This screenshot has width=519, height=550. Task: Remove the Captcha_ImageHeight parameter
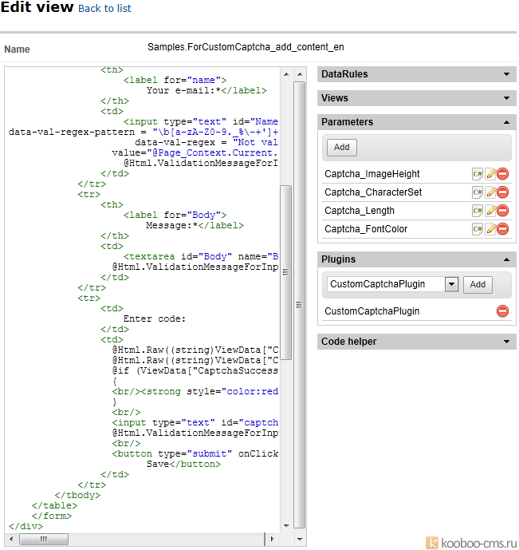[x=502, y=174]
